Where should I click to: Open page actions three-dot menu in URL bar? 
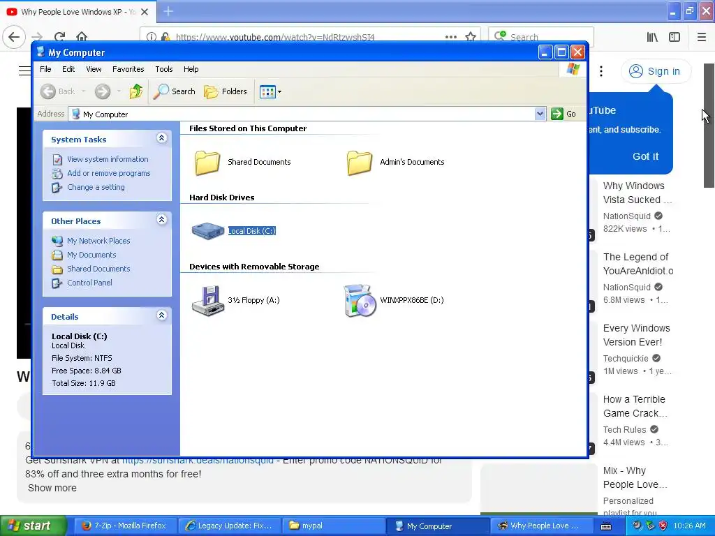pos(450,37)
